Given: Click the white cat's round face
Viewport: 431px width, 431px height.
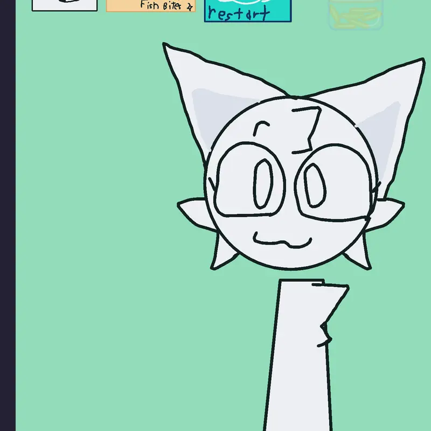Looking at the screenshot, I should click(291, 183).
